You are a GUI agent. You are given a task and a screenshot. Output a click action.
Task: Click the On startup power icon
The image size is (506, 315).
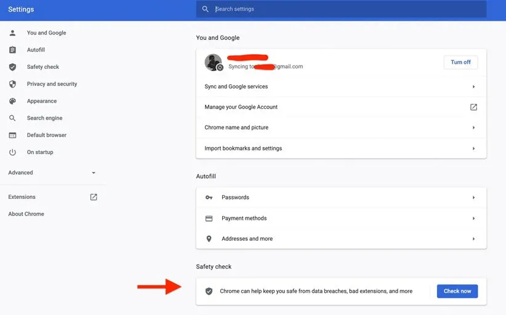12,152
